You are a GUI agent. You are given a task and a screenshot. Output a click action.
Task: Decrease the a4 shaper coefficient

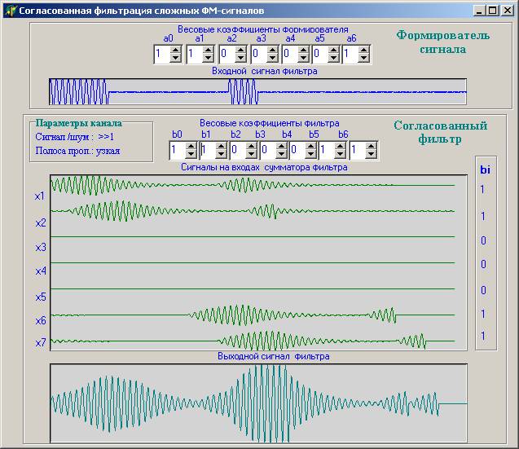(303, 58)
